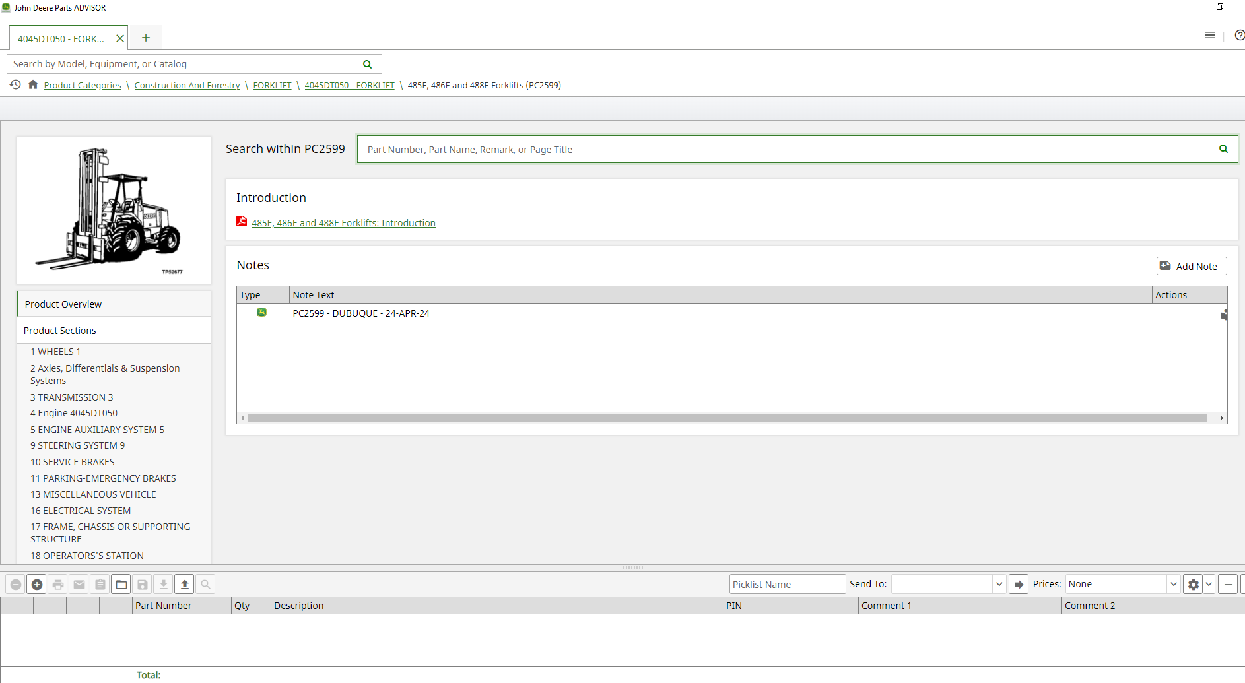1245x683 pixels.
Task: Open the hamburger menu icon at top right
Action: point(1210,36)
